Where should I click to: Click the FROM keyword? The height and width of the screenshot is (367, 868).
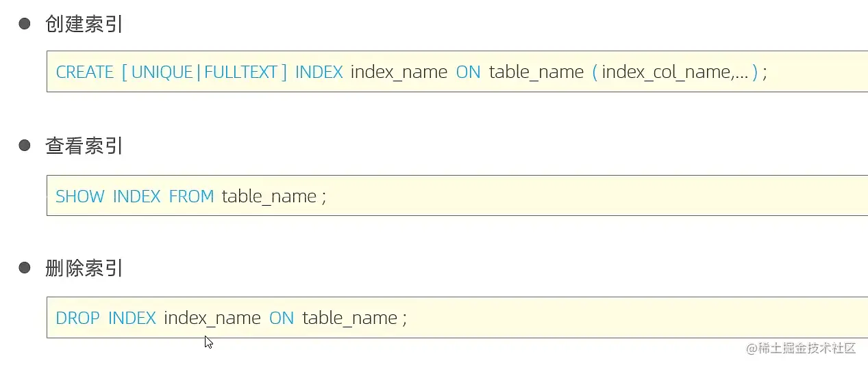click(x=191, y=197)
